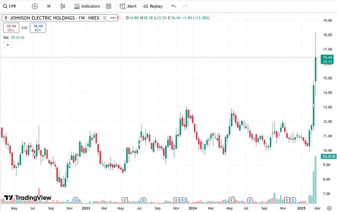This screenshot has width=337, height=212.
Task: Open the Indicators panel
Action: (x=87, y=6)
